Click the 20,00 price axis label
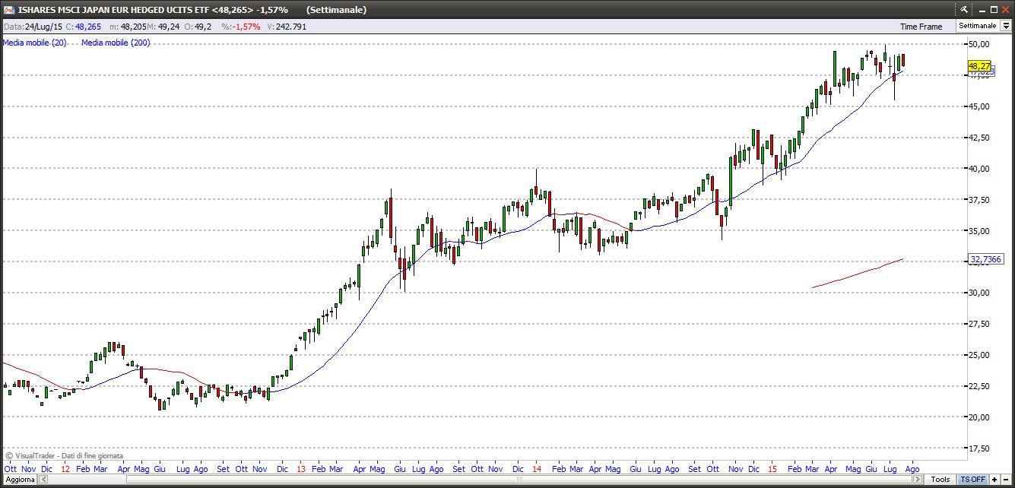The width and height of the screenshot is (1015, 488). [x=979, y=417]
